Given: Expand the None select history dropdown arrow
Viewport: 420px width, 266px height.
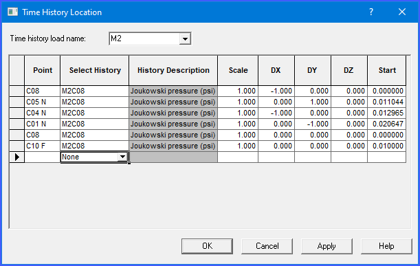Looking at the screenshot, I should point(122,157).
